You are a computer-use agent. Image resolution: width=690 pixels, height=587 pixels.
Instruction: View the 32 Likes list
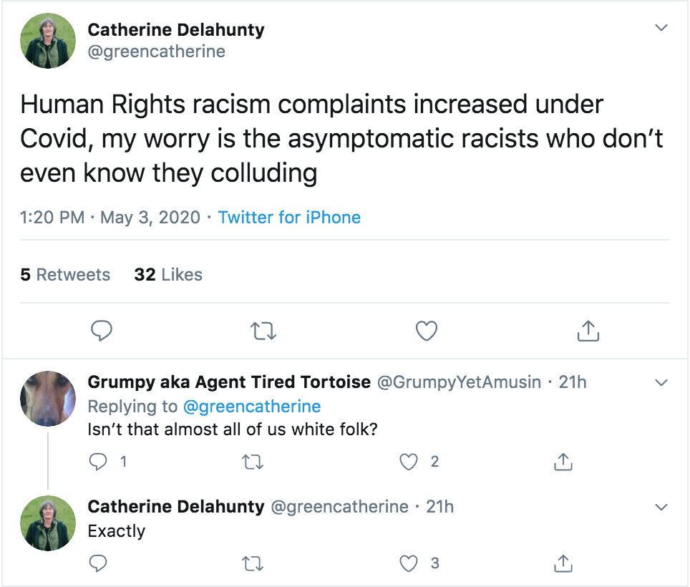(168, 275)
